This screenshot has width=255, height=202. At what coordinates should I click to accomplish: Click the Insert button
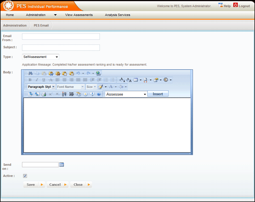158,94
